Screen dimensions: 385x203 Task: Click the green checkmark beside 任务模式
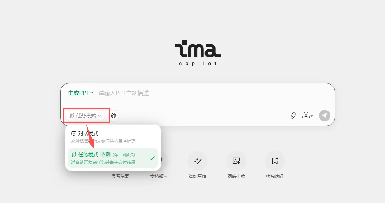[152, 158]
